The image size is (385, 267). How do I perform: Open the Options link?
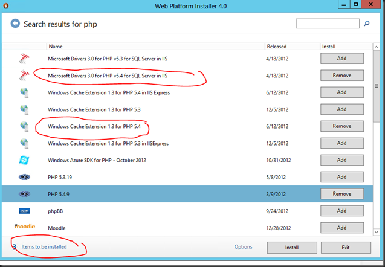coord(243,247)
